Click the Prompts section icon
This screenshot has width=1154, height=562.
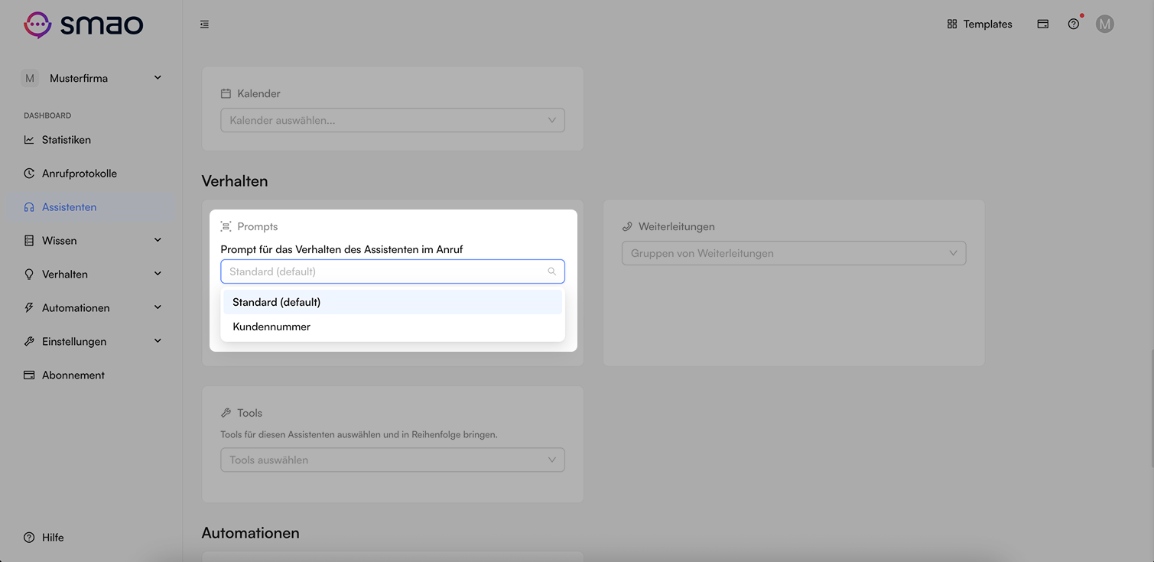point(226,226)
